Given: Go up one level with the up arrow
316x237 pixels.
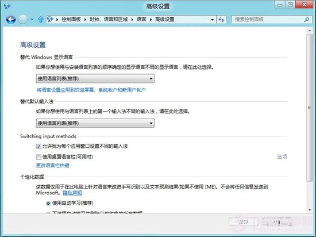Looking at the screenshot, I should point(41,20).
